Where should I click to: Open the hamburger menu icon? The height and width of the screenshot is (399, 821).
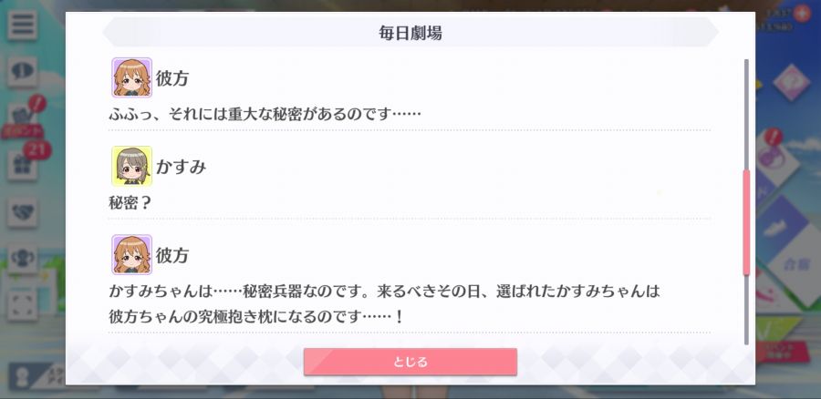[22, 26]
